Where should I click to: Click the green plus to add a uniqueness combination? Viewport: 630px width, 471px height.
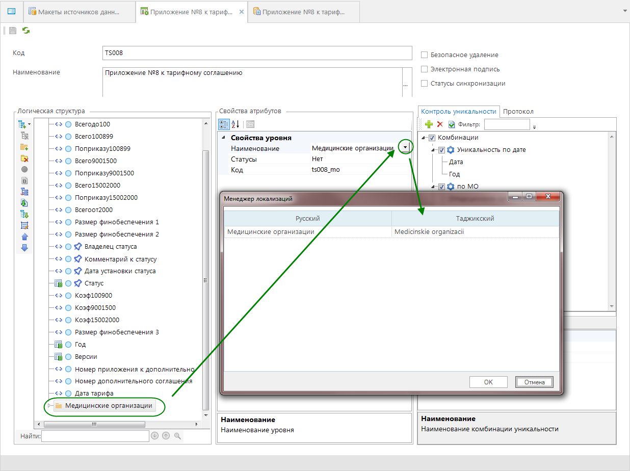[x=429, y=124]
